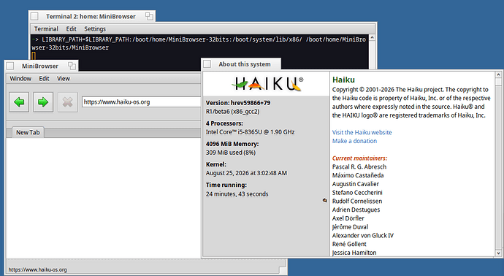Open Visit the Haiku website link
The height and width of the screenshot is (276, 504).
point(362,132)
